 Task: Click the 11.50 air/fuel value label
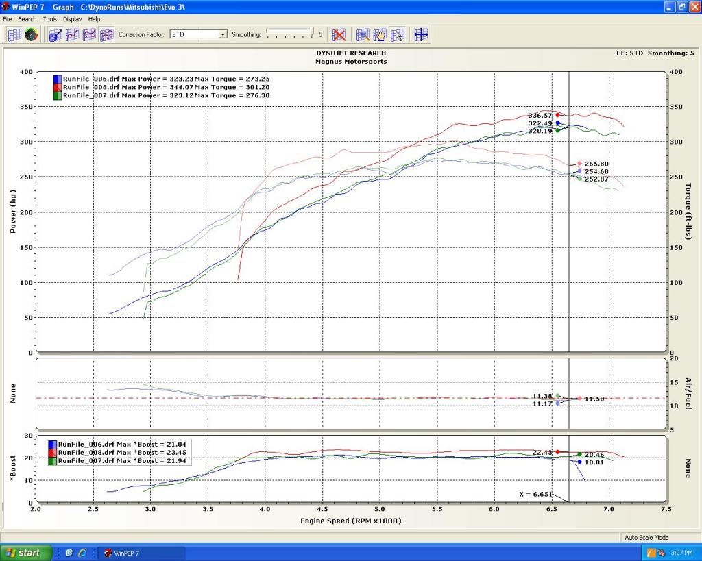point(594,399)
